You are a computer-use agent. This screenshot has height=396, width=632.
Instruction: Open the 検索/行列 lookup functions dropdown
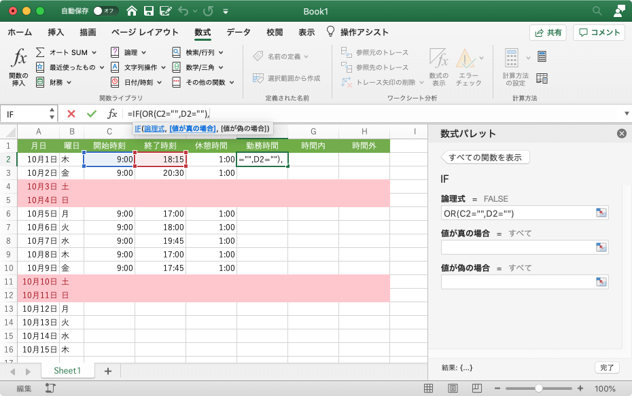click(x=198, y=52)
